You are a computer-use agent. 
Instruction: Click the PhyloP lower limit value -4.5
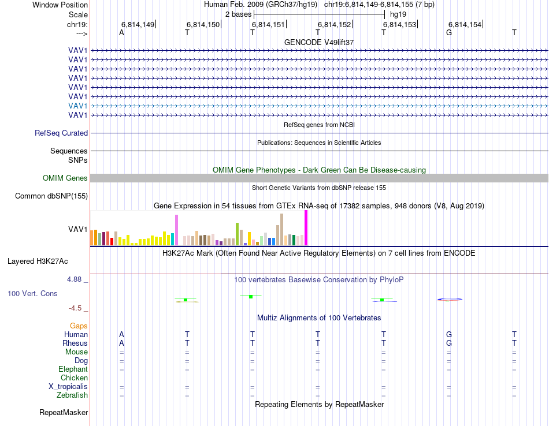point(75,308)
